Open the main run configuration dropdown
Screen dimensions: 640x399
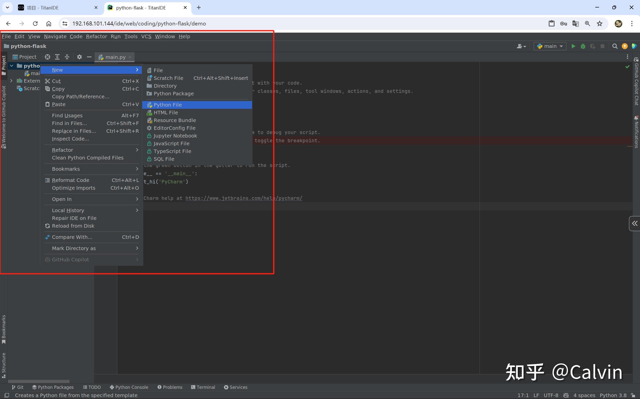(x=550, y=46)
